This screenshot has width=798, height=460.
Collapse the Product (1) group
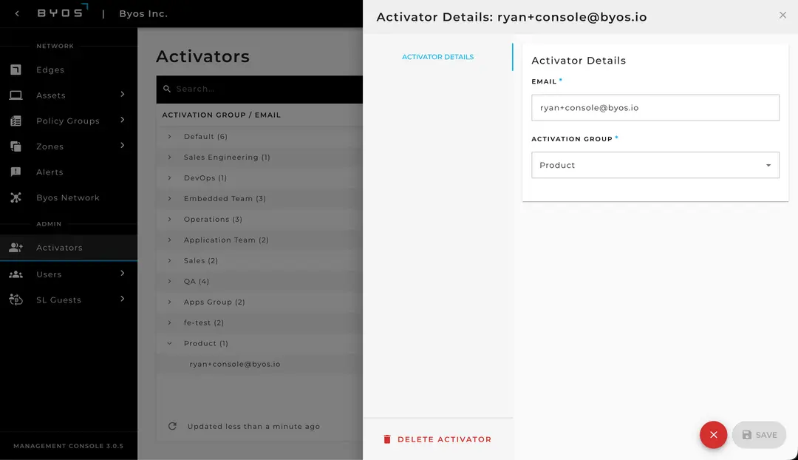click(x=169, y=343)
